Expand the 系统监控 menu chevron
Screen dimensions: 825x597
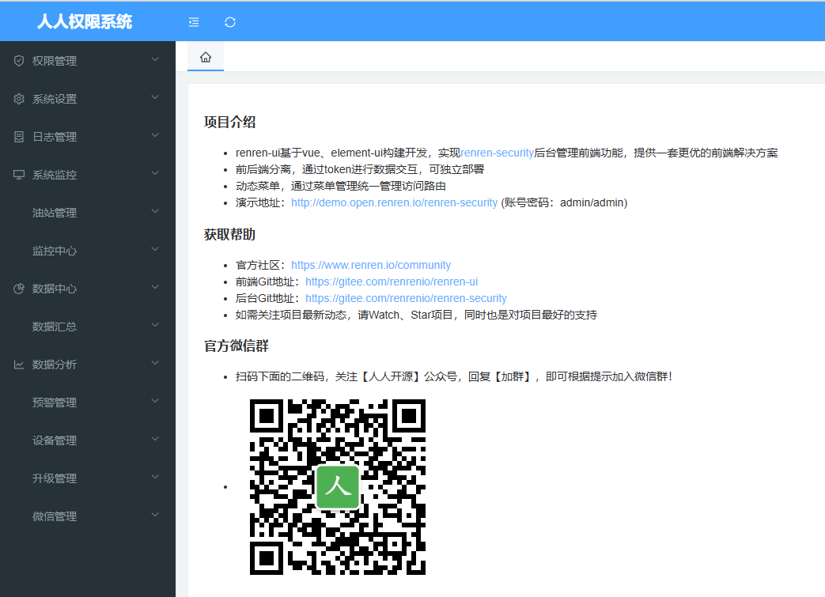tap(155, 173)
